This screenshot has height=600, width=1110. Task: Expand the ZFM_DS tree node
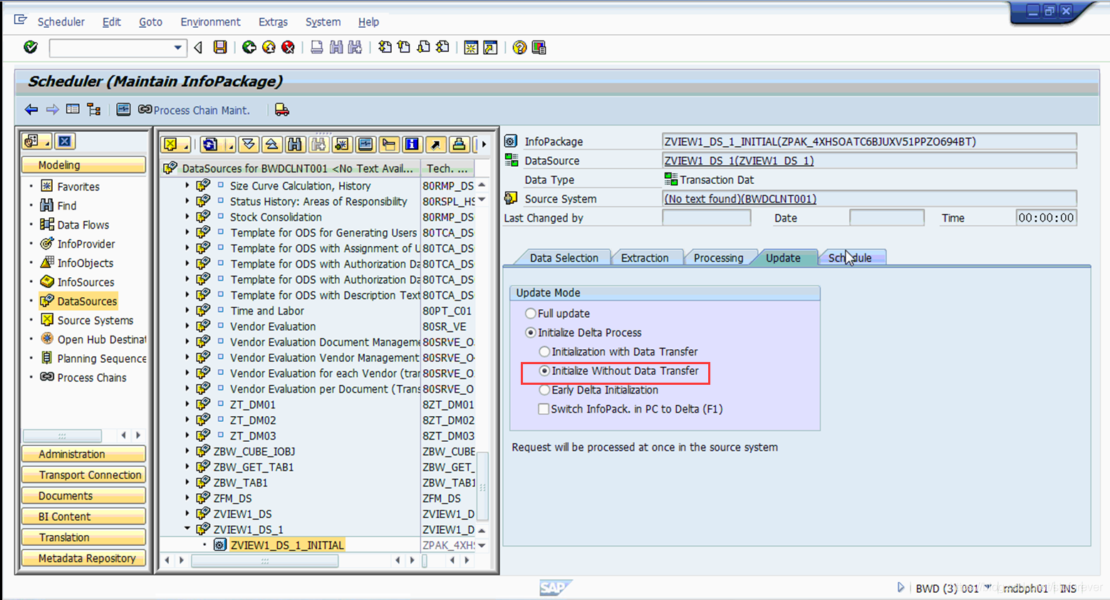point(187,497)
